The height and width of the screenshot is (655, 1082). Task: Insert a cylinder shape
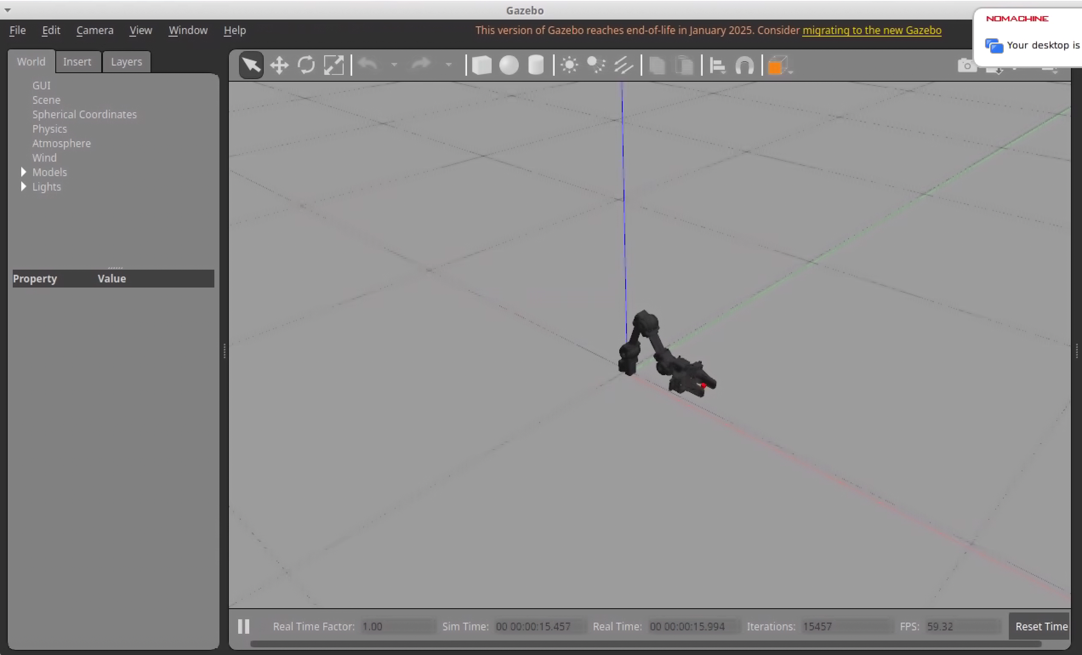[x=536, y=66]
